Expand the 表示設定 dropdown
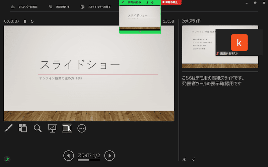The width and height of the screenshot is (268, 167). coord(60,7)
